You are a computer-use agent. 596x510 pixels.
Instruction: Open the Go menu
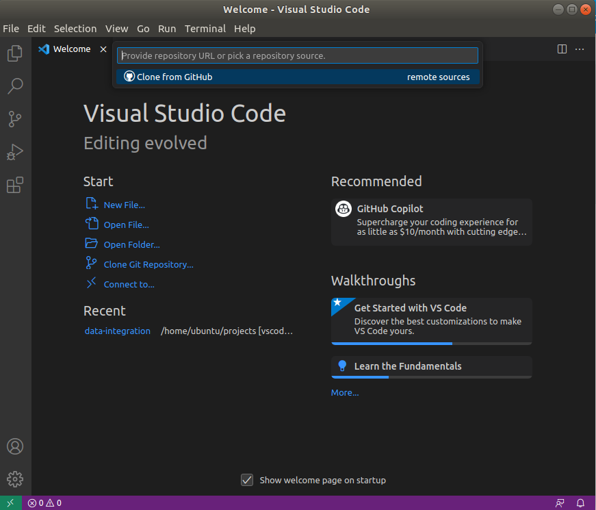[143, 29]
